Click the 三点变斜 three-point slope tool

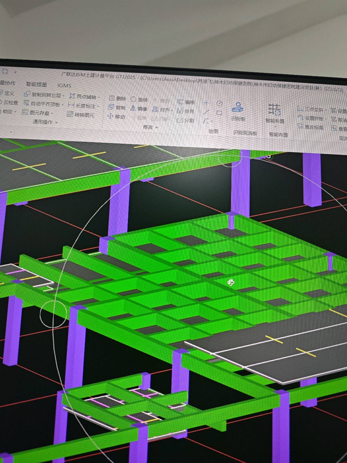coord(310,109)
